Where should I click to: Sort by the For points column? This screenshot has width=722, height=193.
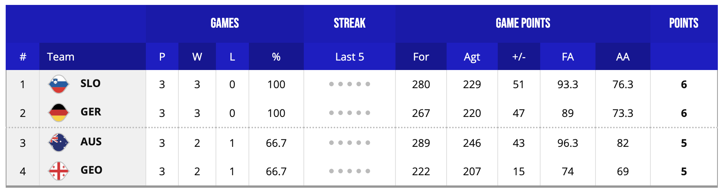421,57
